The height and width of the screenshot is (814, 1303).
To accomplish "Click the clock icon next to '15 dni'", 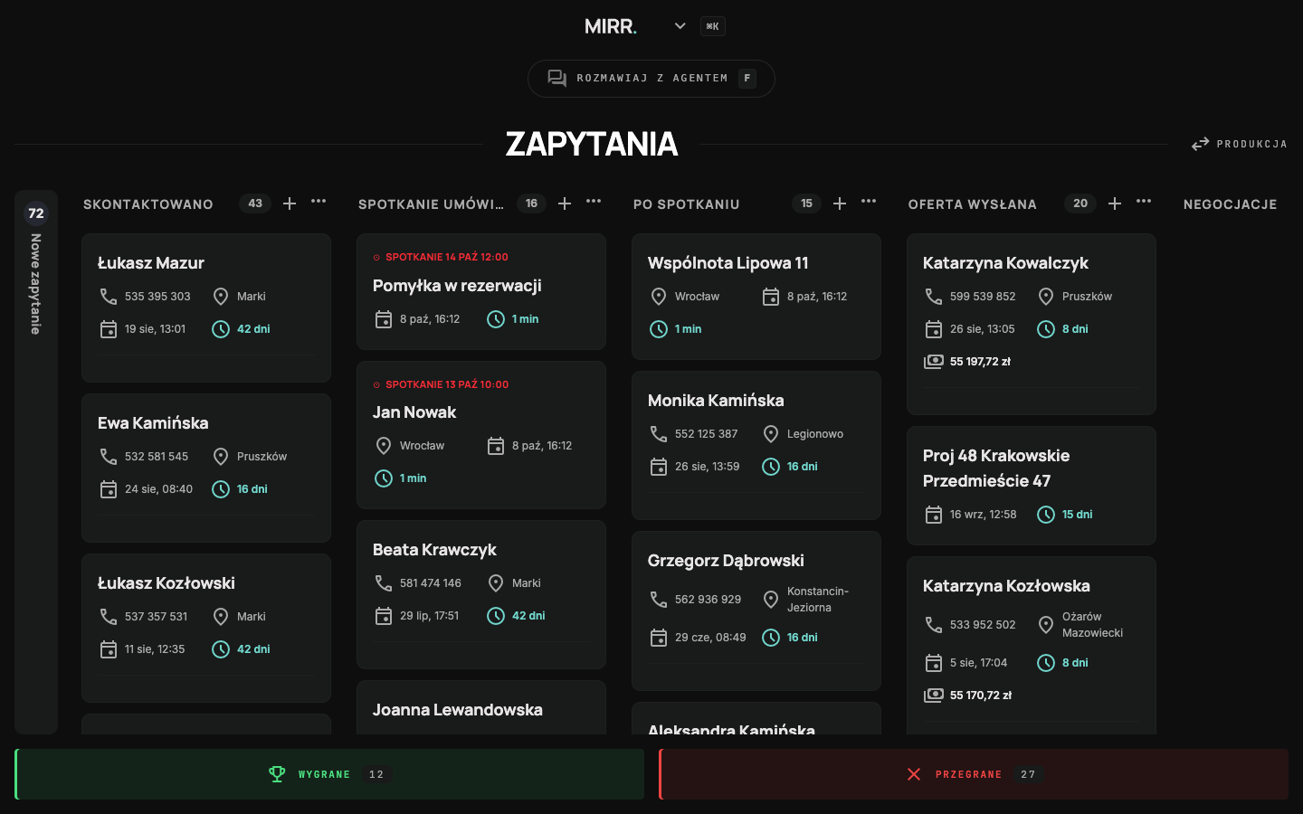I will 1046,515.
